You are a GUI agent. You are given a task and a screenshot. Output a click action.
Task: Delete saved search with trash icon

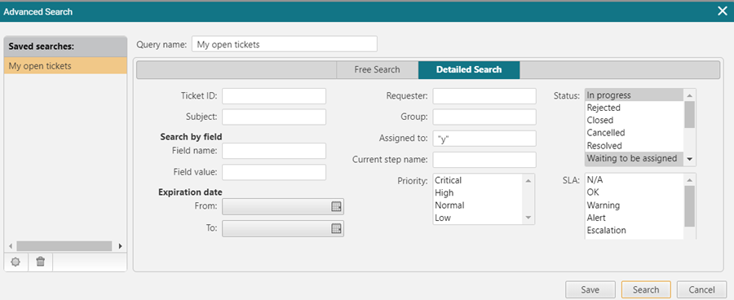click(41, 262)
